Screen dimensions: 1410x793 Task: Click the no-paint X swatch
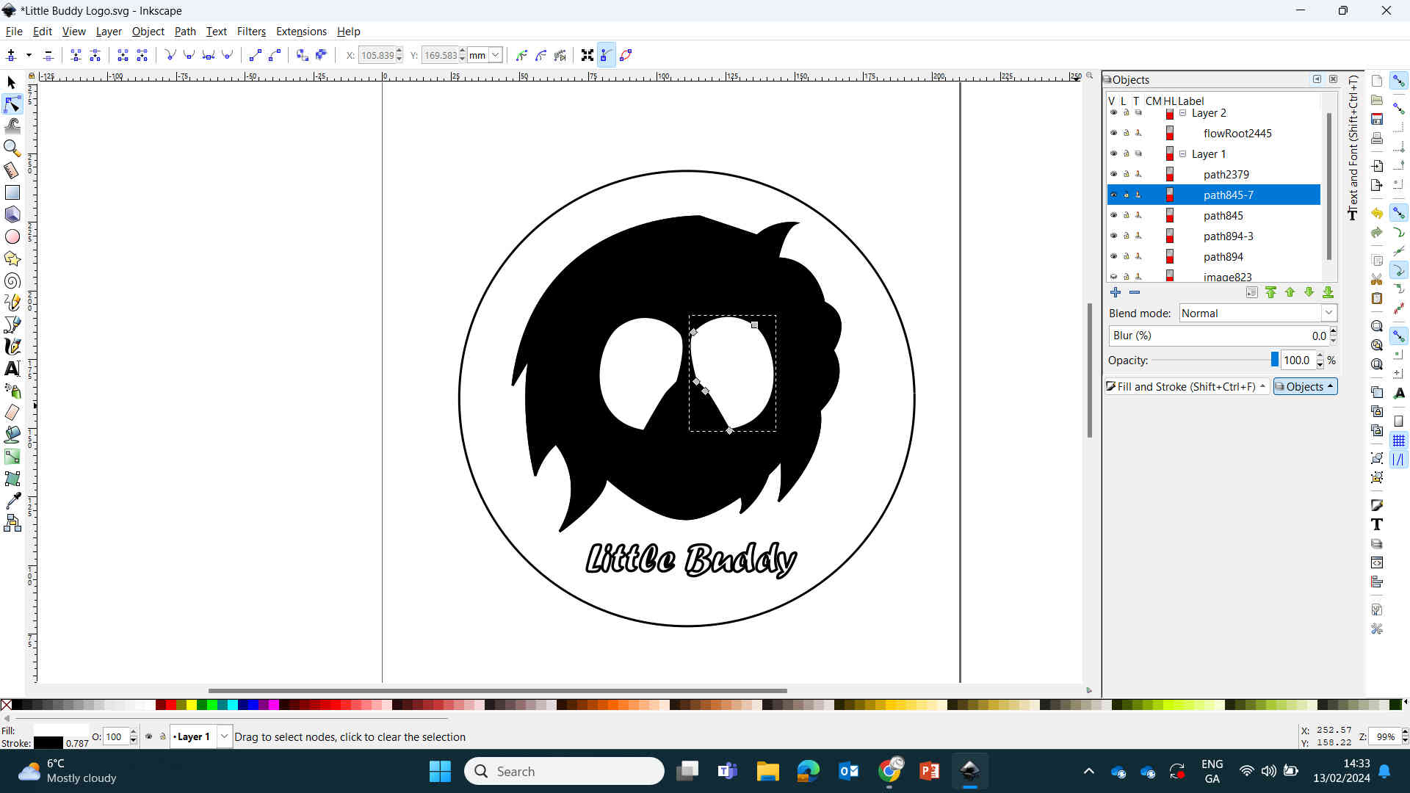(6, 705)
